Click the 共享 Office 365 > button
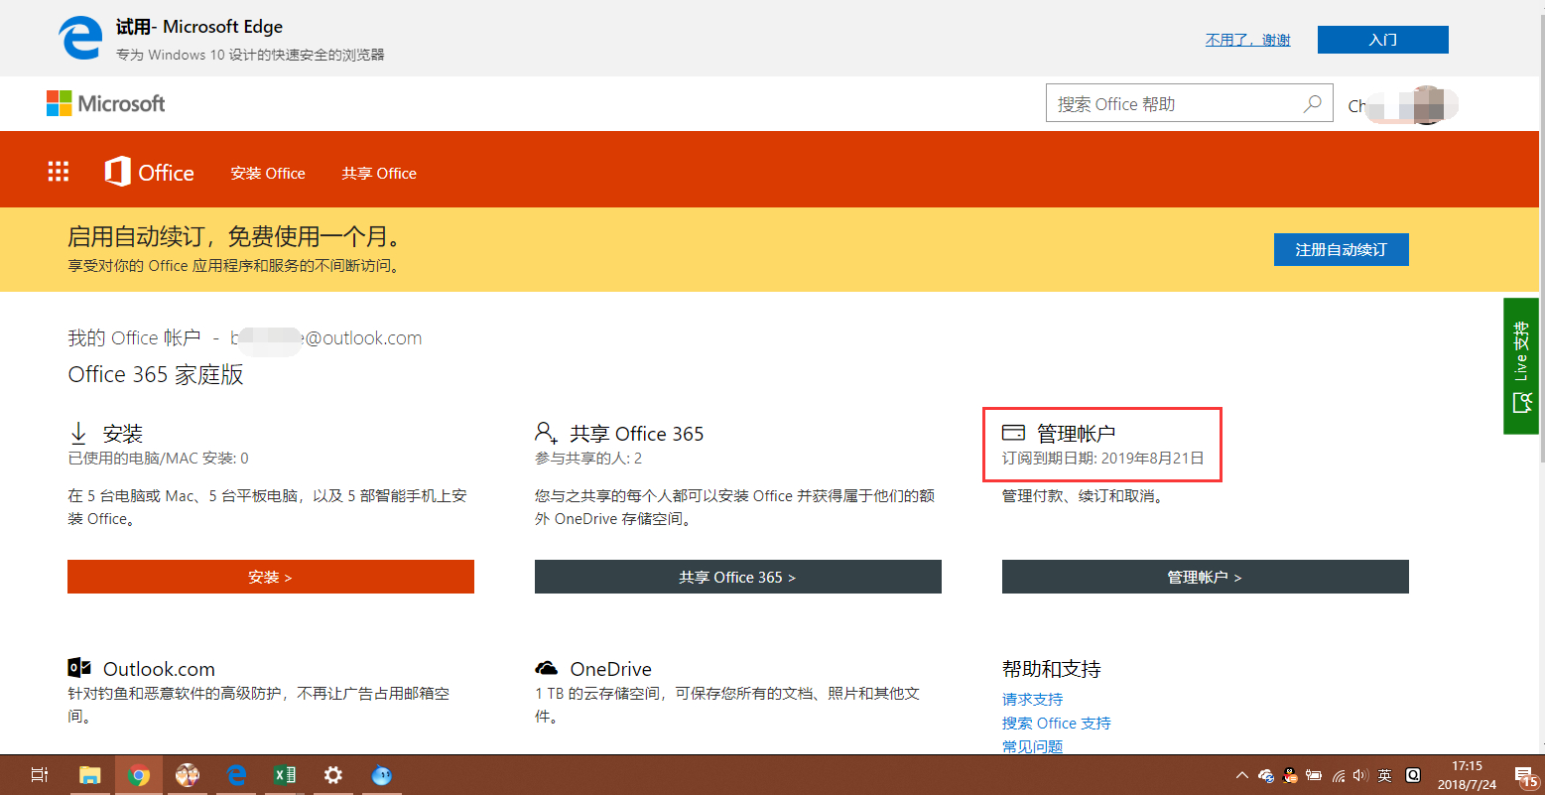The width and height of the screenshot is (1545, 795). coord(738,577)
